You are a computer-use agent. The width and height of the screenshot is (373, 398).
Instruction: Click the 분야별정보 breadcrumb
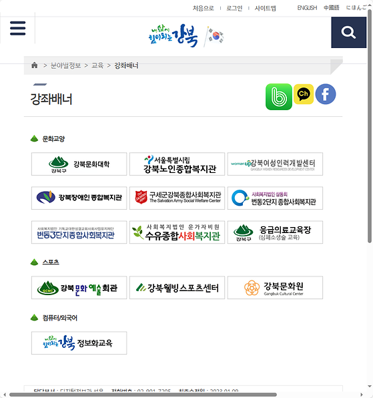[x=65, y=65]
